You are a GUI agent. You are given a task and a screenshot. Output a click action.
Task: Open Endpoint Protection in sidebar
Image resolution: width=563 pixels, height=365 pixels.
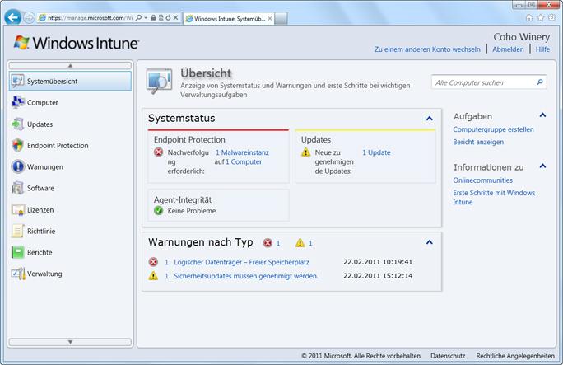70,145
